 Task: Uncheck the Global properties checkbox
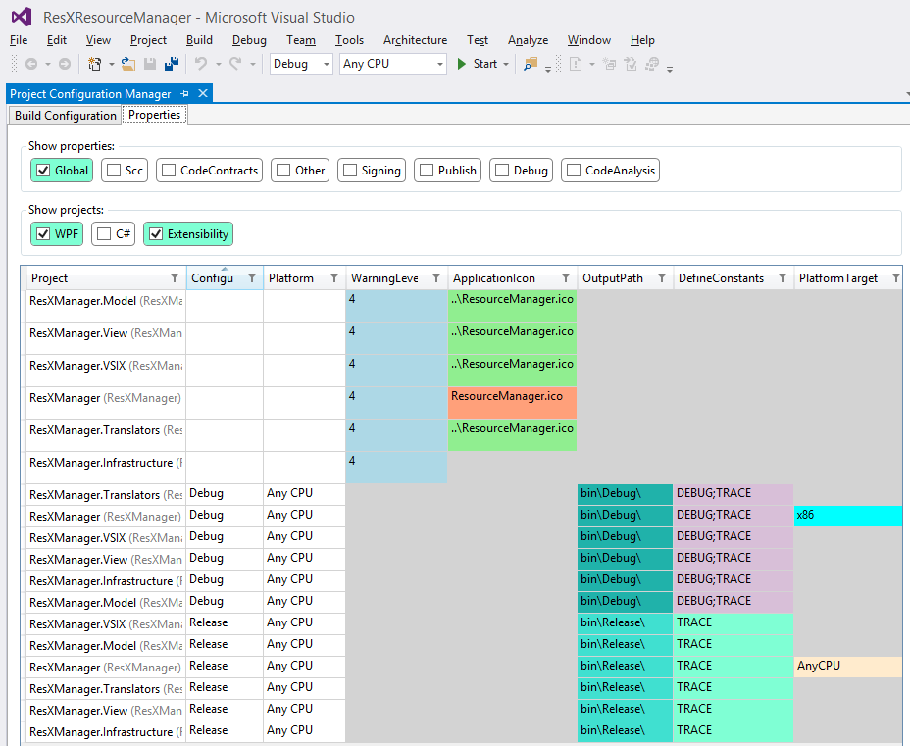point(43,171)
